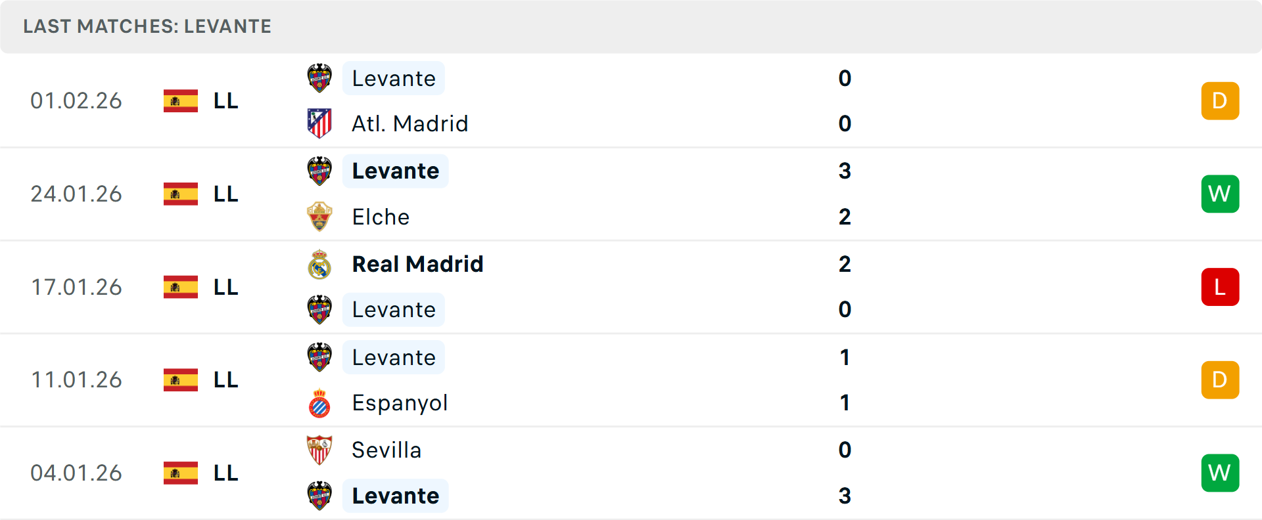Click the D badge for Espanyol match
Viewport: 1262px width, 520px height.
click(x=1220, y=379)
